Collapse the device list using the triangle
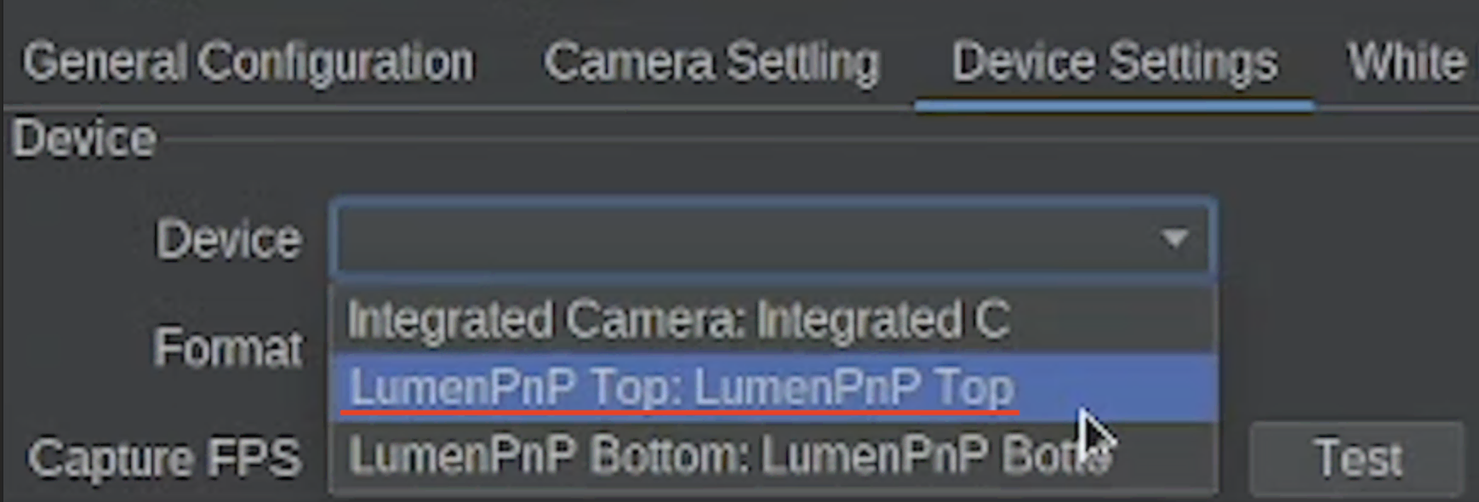The height and width of the screenshot is (502, 1479). (x=1174, y=239)
